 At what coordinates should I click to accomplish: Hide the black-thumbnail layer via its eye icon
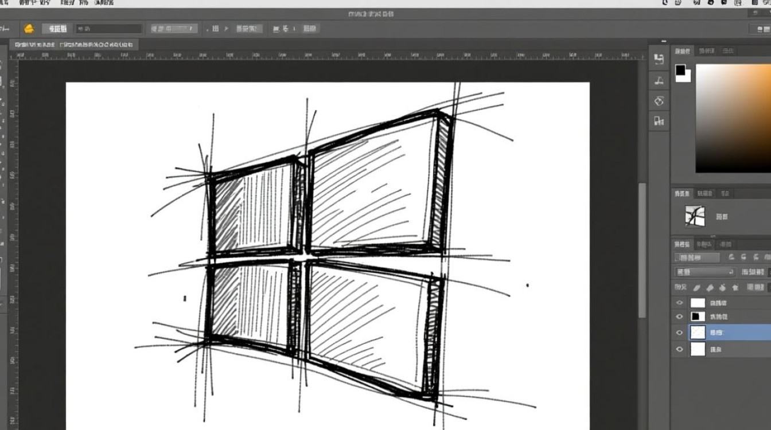pyautogui.click(x=679, y=316)
